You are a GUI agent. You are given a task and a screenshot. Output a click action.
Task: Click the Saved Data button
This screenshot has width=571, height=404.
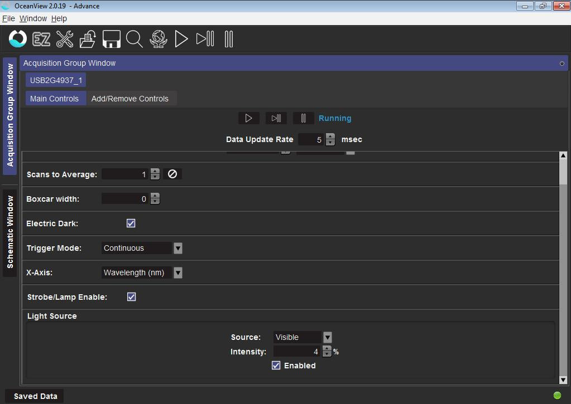pyautogui.click(x=35, y=396)
